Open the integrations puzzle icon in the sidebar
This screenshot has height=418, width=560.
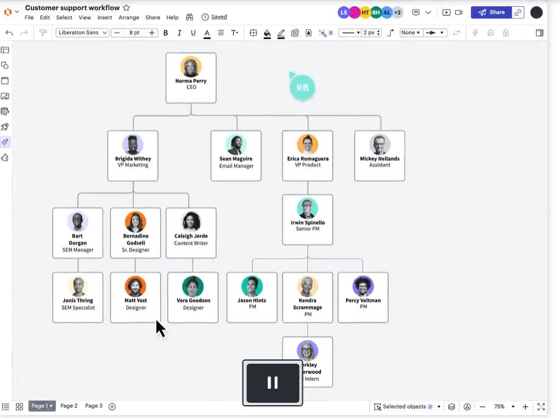click(x=5, y=157)
